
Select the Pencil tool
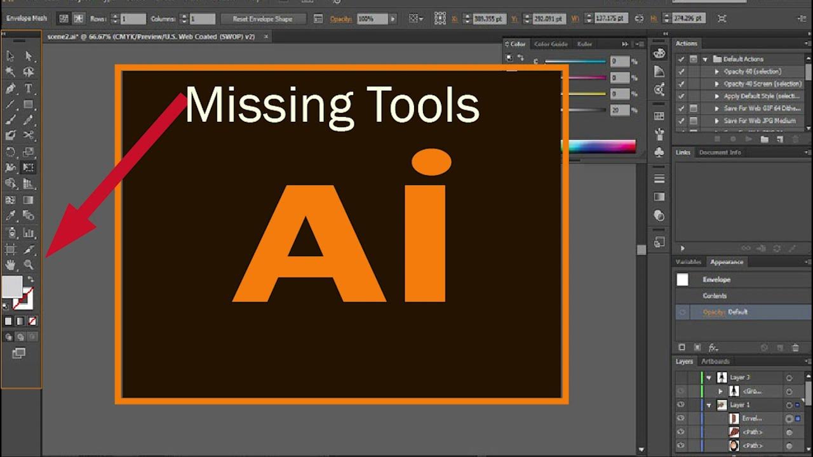(29, 120)
